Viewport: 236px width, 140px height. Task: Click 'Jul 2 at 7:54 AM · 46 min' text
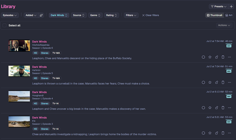click(219, 41)
